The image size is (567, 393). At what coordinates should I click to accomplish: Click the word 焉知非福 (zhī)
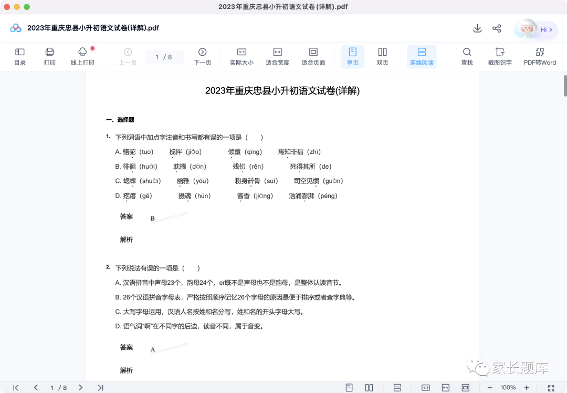[x=299, y=152]
